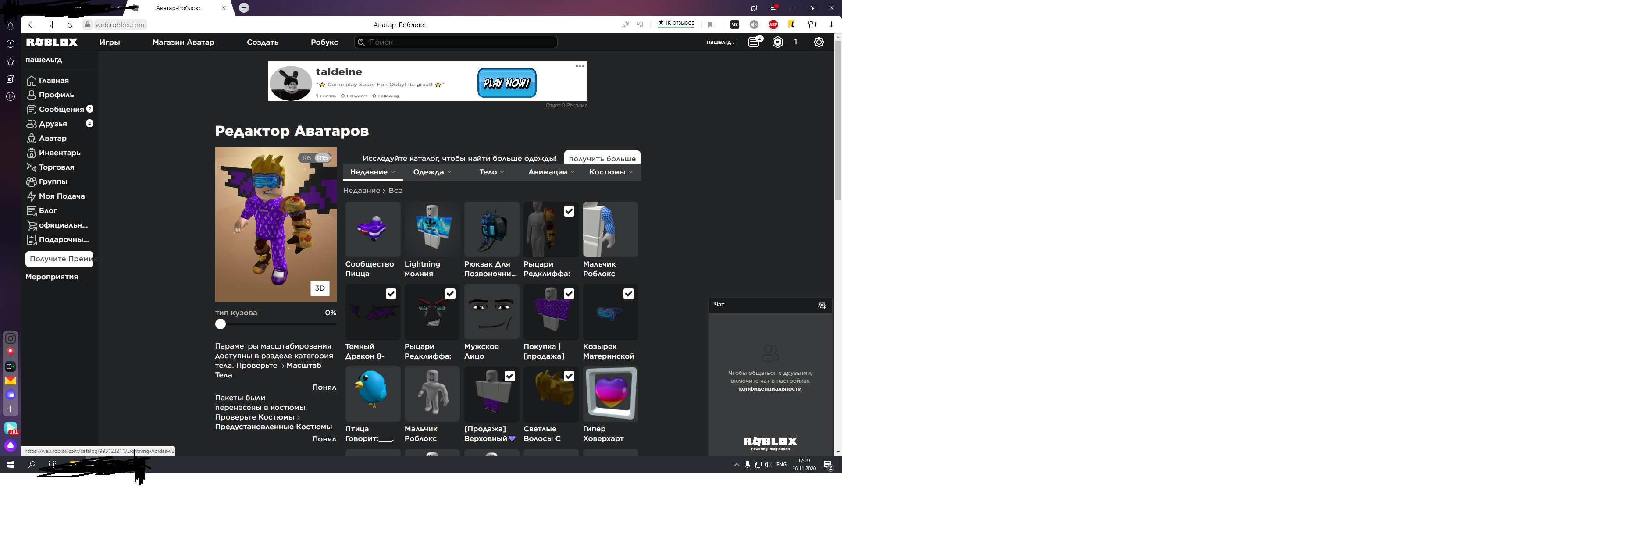The width and height of the screenshot is (1645, 555).
Task: Expand the Костюмы dropdown tab
Action: (x=611, y=172)
